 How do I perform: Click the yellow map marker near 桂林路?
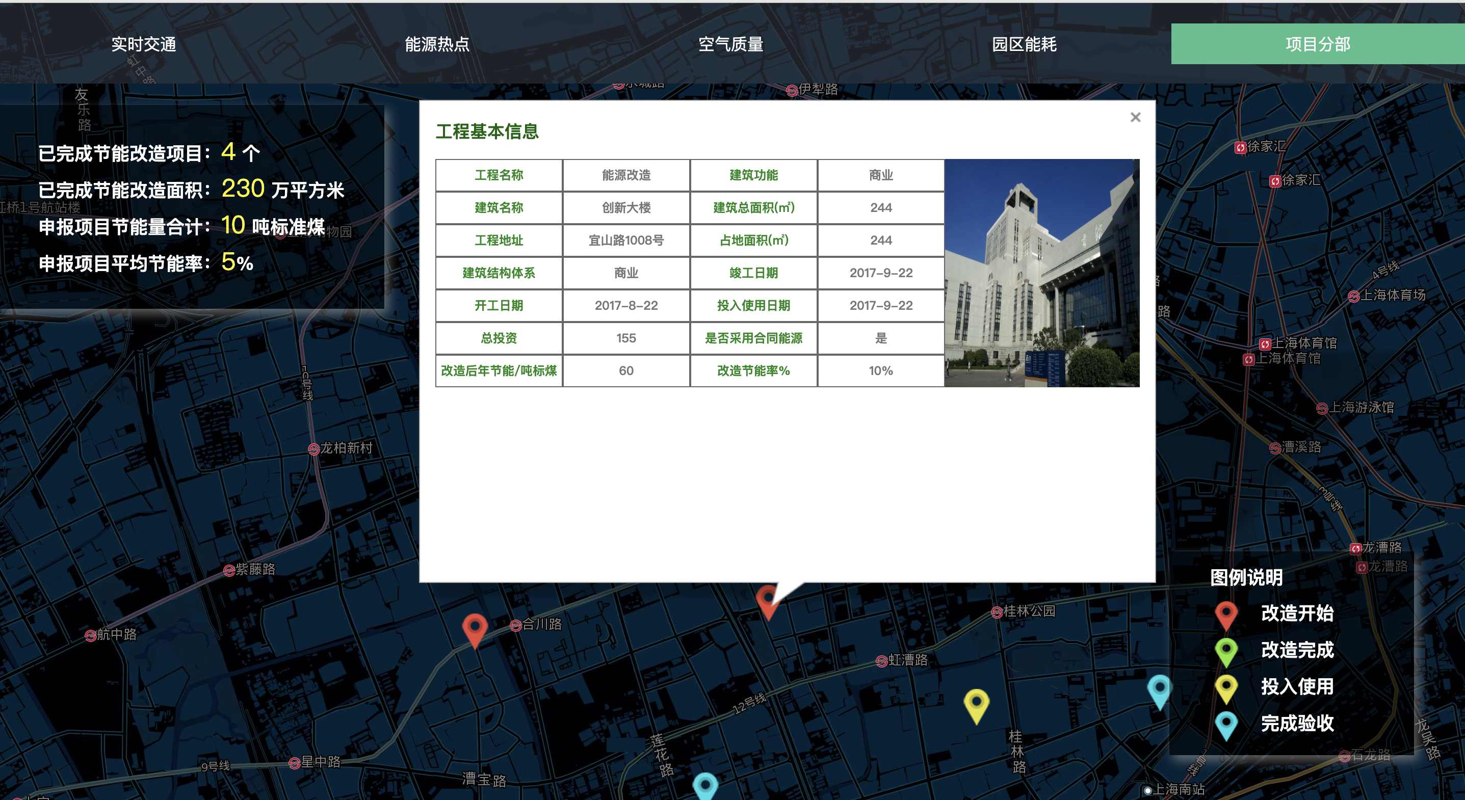tap(976, 704)
